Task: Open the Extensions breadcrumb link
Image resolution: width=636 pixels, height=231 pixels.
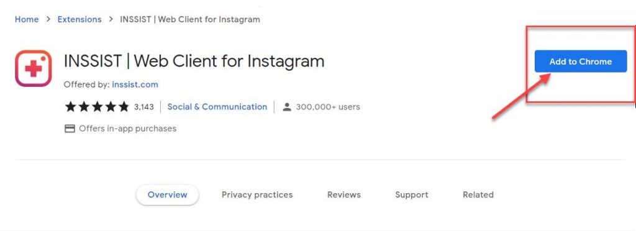Action: click(x=79, y=19)
